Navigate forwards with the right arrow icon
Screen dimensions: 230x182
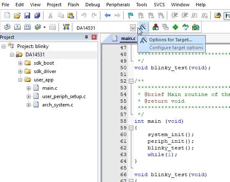(118, 15)
